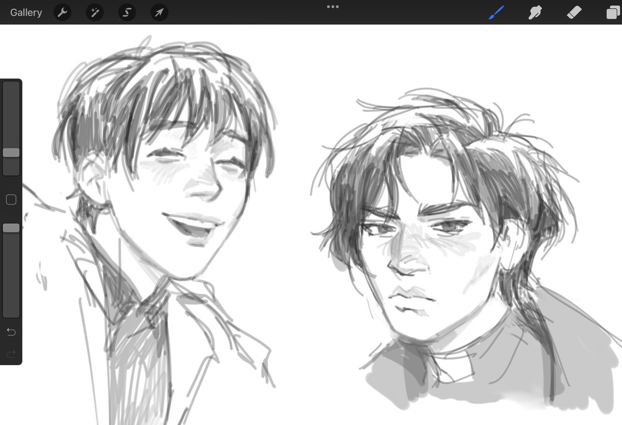Image resolution: width=622 pixels, height=425 pixels.
Task: Tap the undo arrow in the sidebar
Action: pyautogui.click(x=11, y=332)
